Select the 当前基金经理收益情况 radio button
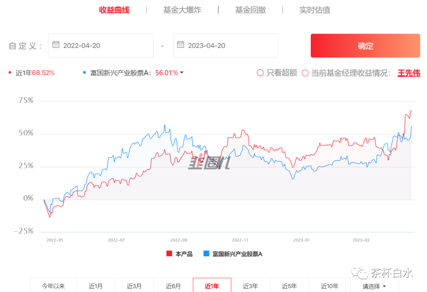Viewport: 427px width, 292px height. (x=305, y=73)
